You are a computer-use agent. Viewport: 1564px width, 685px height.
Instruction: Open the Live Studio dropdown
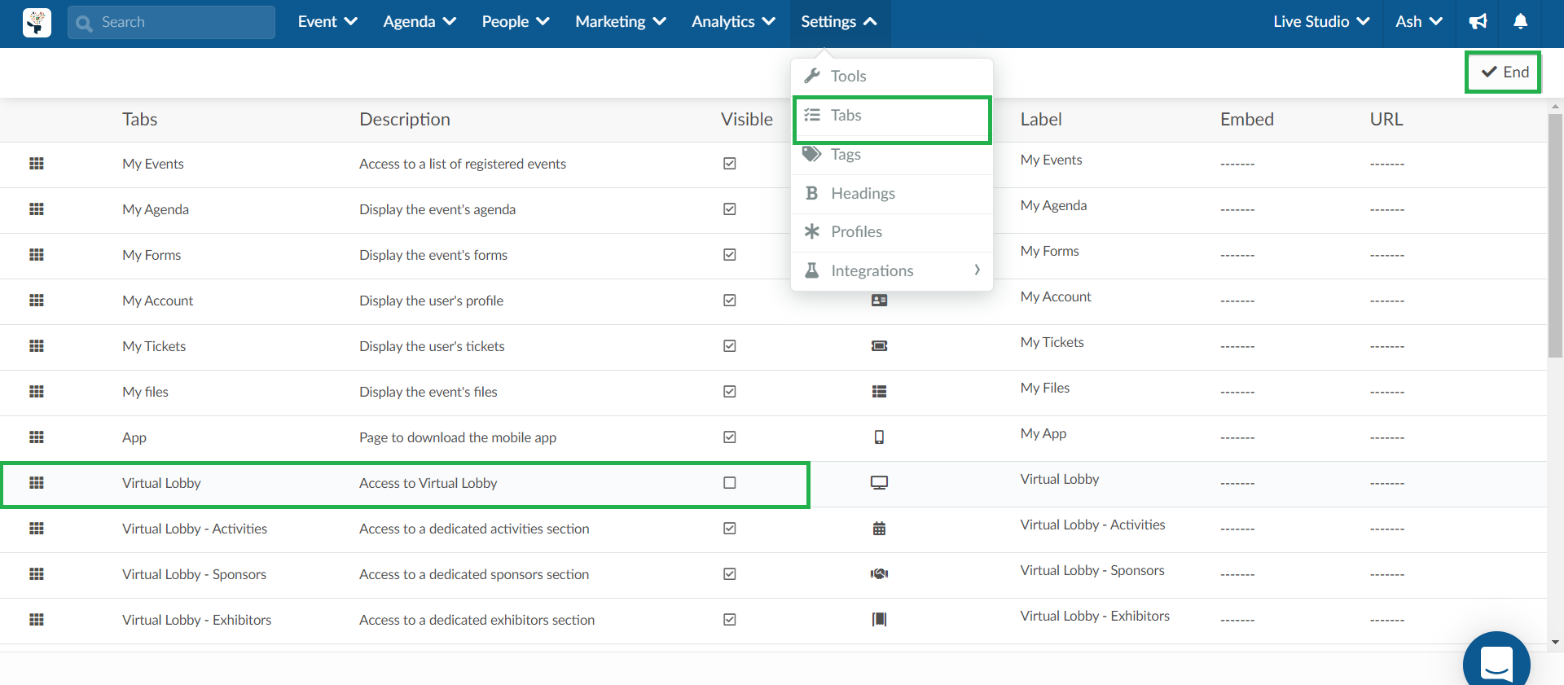1321,22
